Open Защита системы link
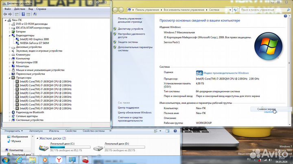 [x=128, y=42]
